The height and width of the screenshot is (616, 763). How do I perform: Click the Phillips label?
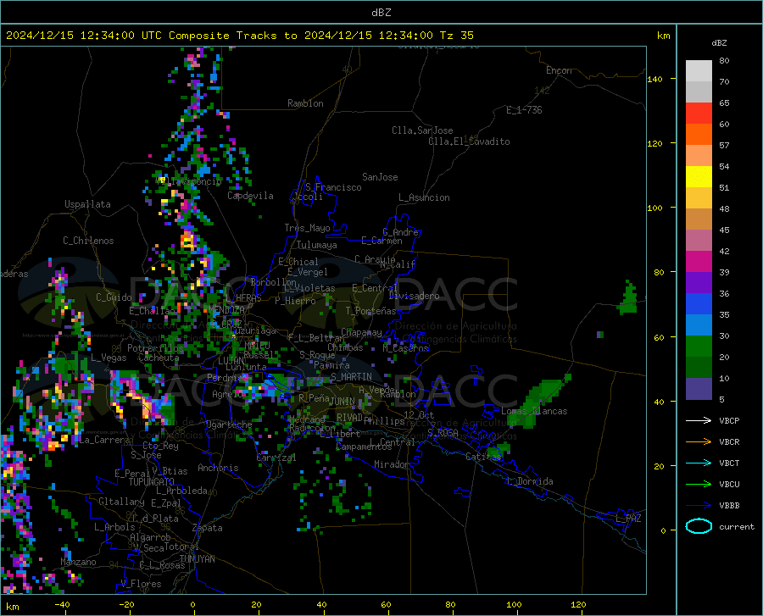384,421
